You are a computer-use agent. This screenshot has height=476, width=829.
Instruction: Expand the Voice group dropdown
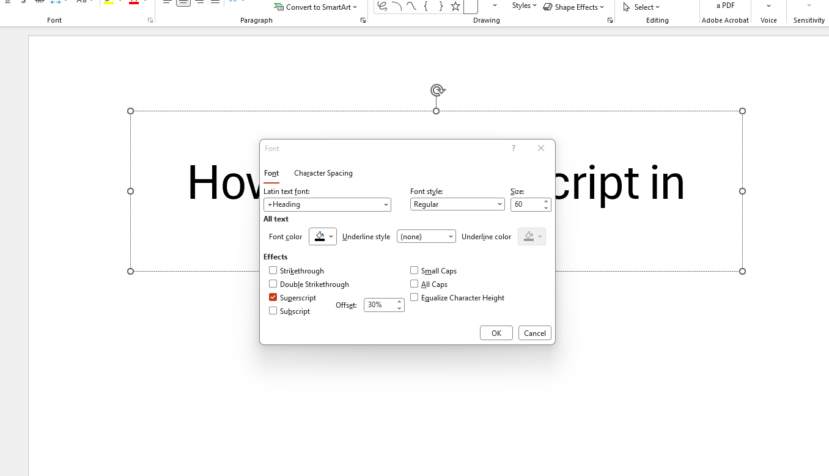[x=768, y=6]
